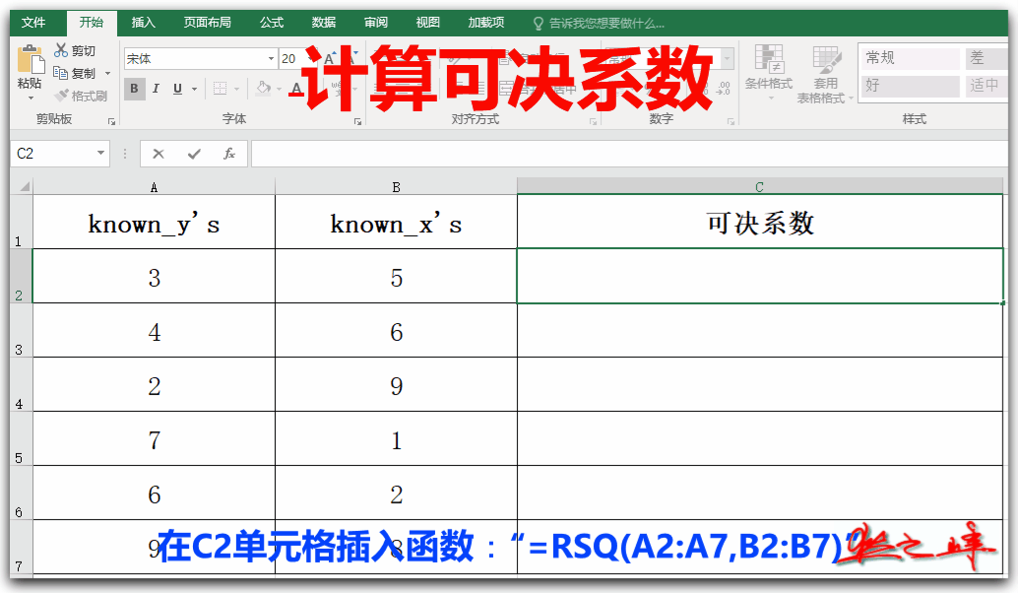Switch to the 数据 (Data) tab

coord(323,23)
